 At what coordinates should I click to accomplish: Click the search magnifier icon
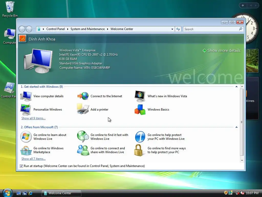pos(241,29)
